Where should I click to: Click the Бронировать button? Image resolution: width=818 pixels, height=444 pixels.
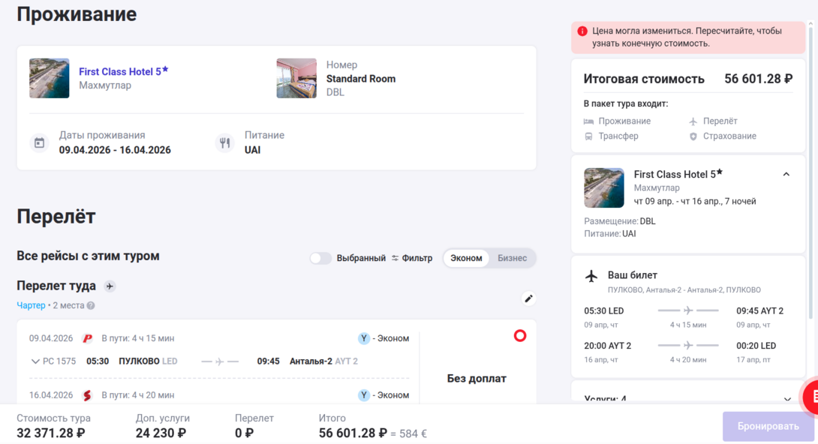pyautogui.click(x=768, y=426)
